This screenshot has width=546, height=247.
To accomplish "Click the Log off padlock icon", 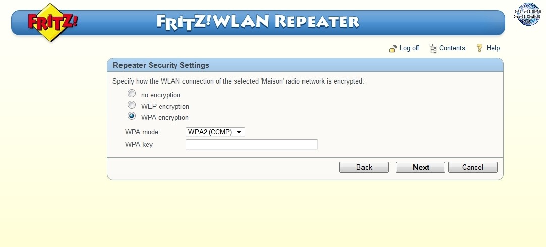I will [x=393, y=49].
